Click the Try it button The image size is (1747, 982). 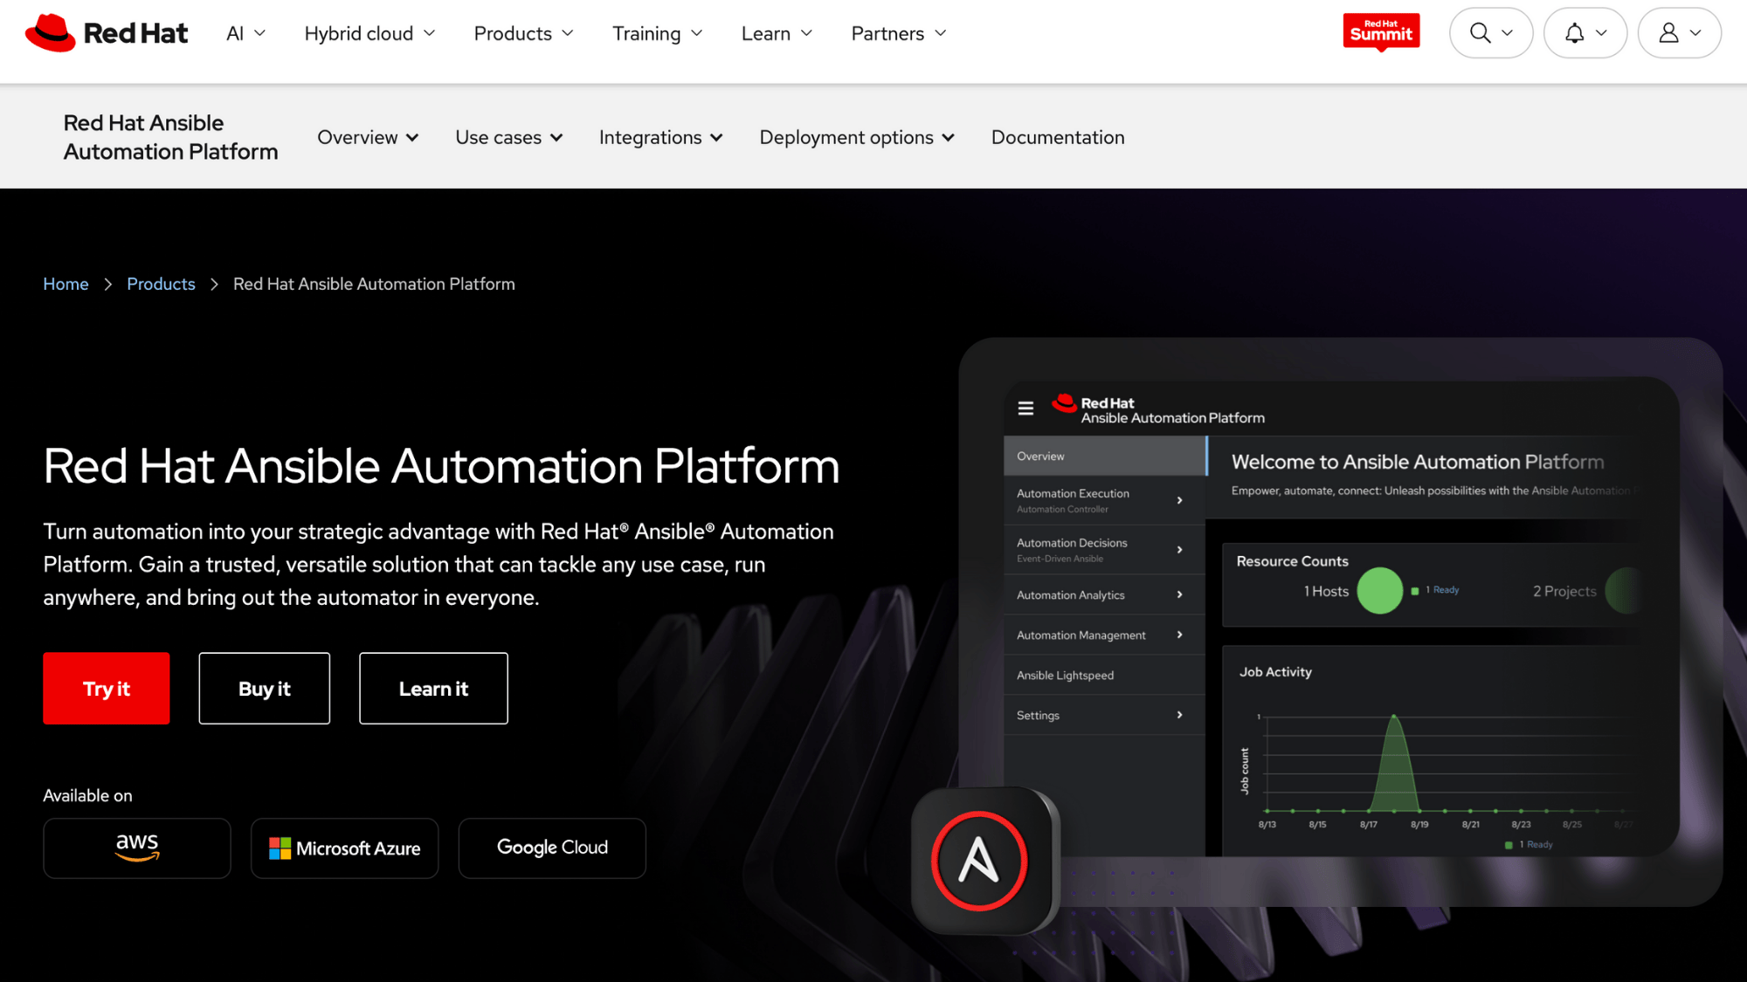106,689
